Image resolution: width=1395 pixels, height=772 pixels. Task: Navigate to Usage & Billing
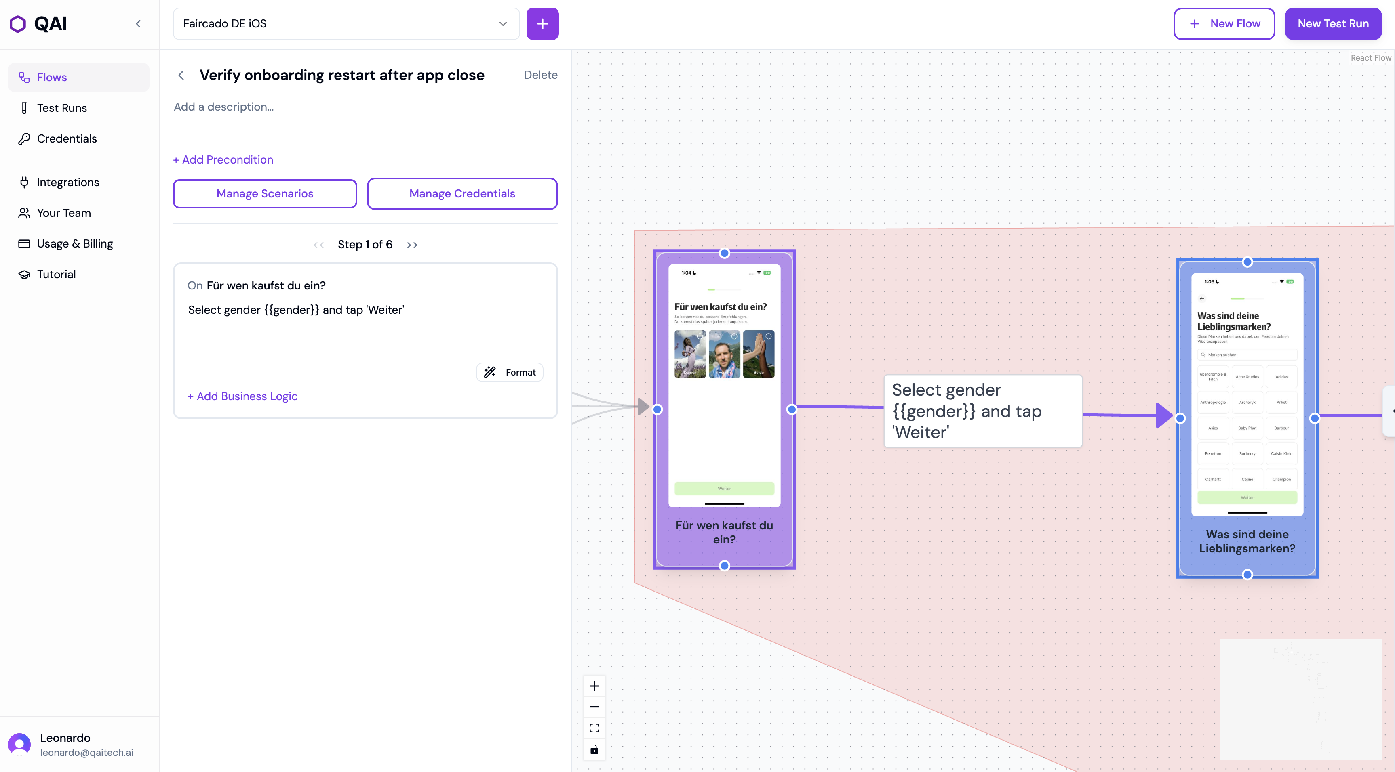75,244
